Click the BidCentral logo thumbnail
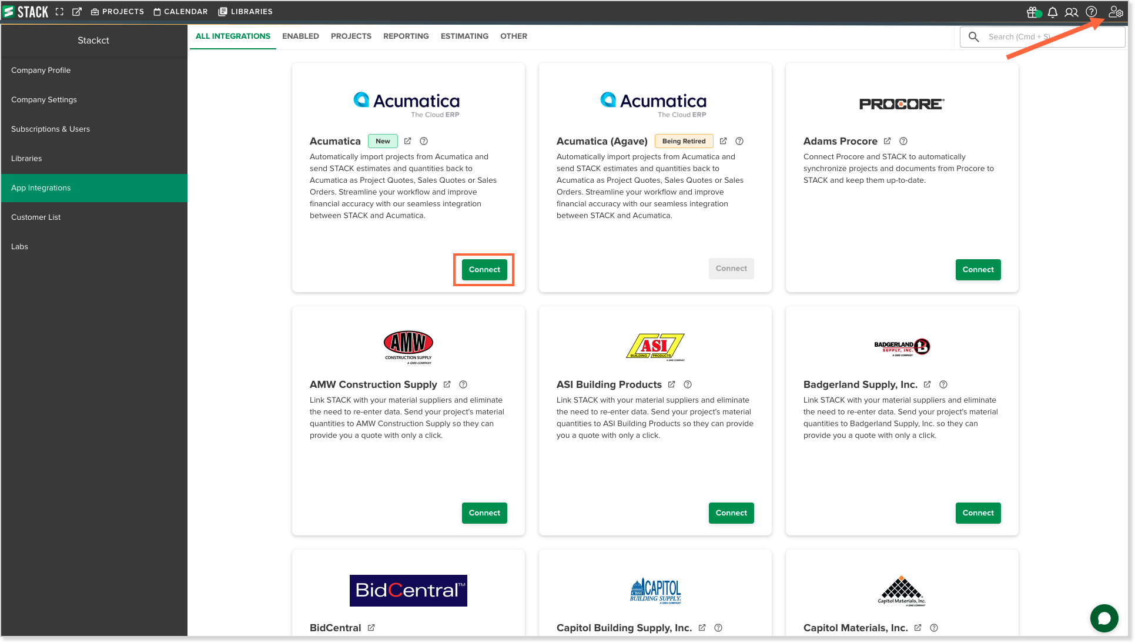1135x643 pixels. (x=409, y=591)
